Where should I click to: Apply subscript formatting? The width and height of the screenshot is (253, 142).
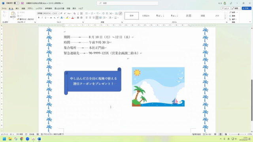(x=55, y=18)
